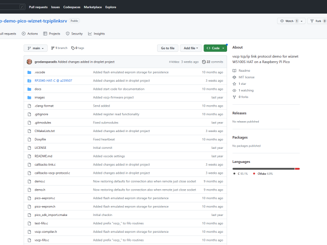Image resolution: width=327 pixels, height=245 pixels.
Task: Open the README.md file link
Action: click(x=44, y=156)
